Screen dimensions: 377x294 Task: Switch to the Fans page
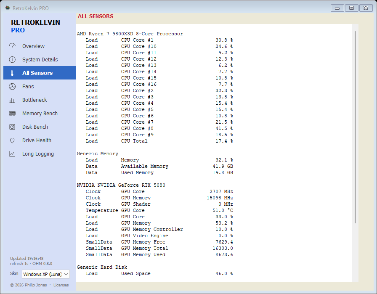pos(40,86)
